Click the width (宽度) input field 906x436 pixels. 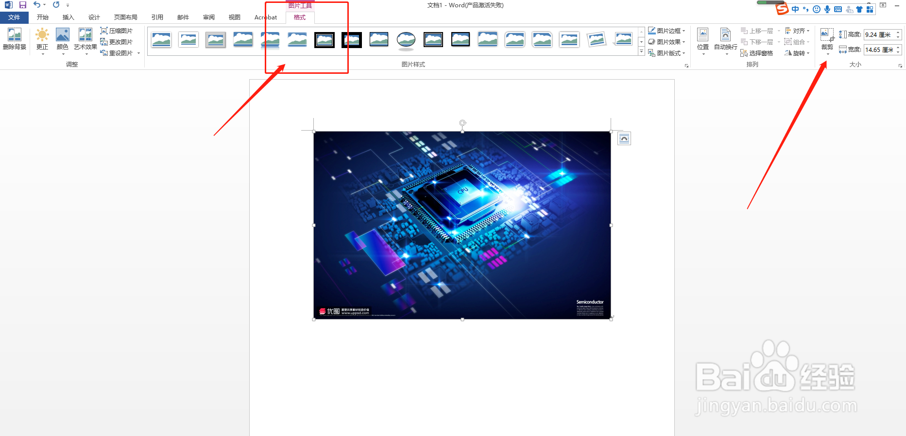(x=879, y=50)
